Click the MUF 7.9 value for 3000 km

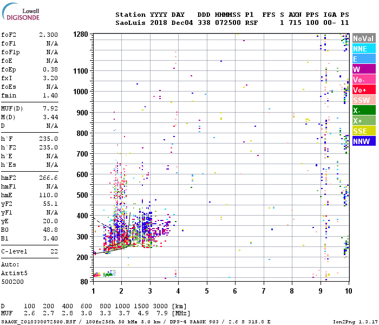(x=162, y=314)
